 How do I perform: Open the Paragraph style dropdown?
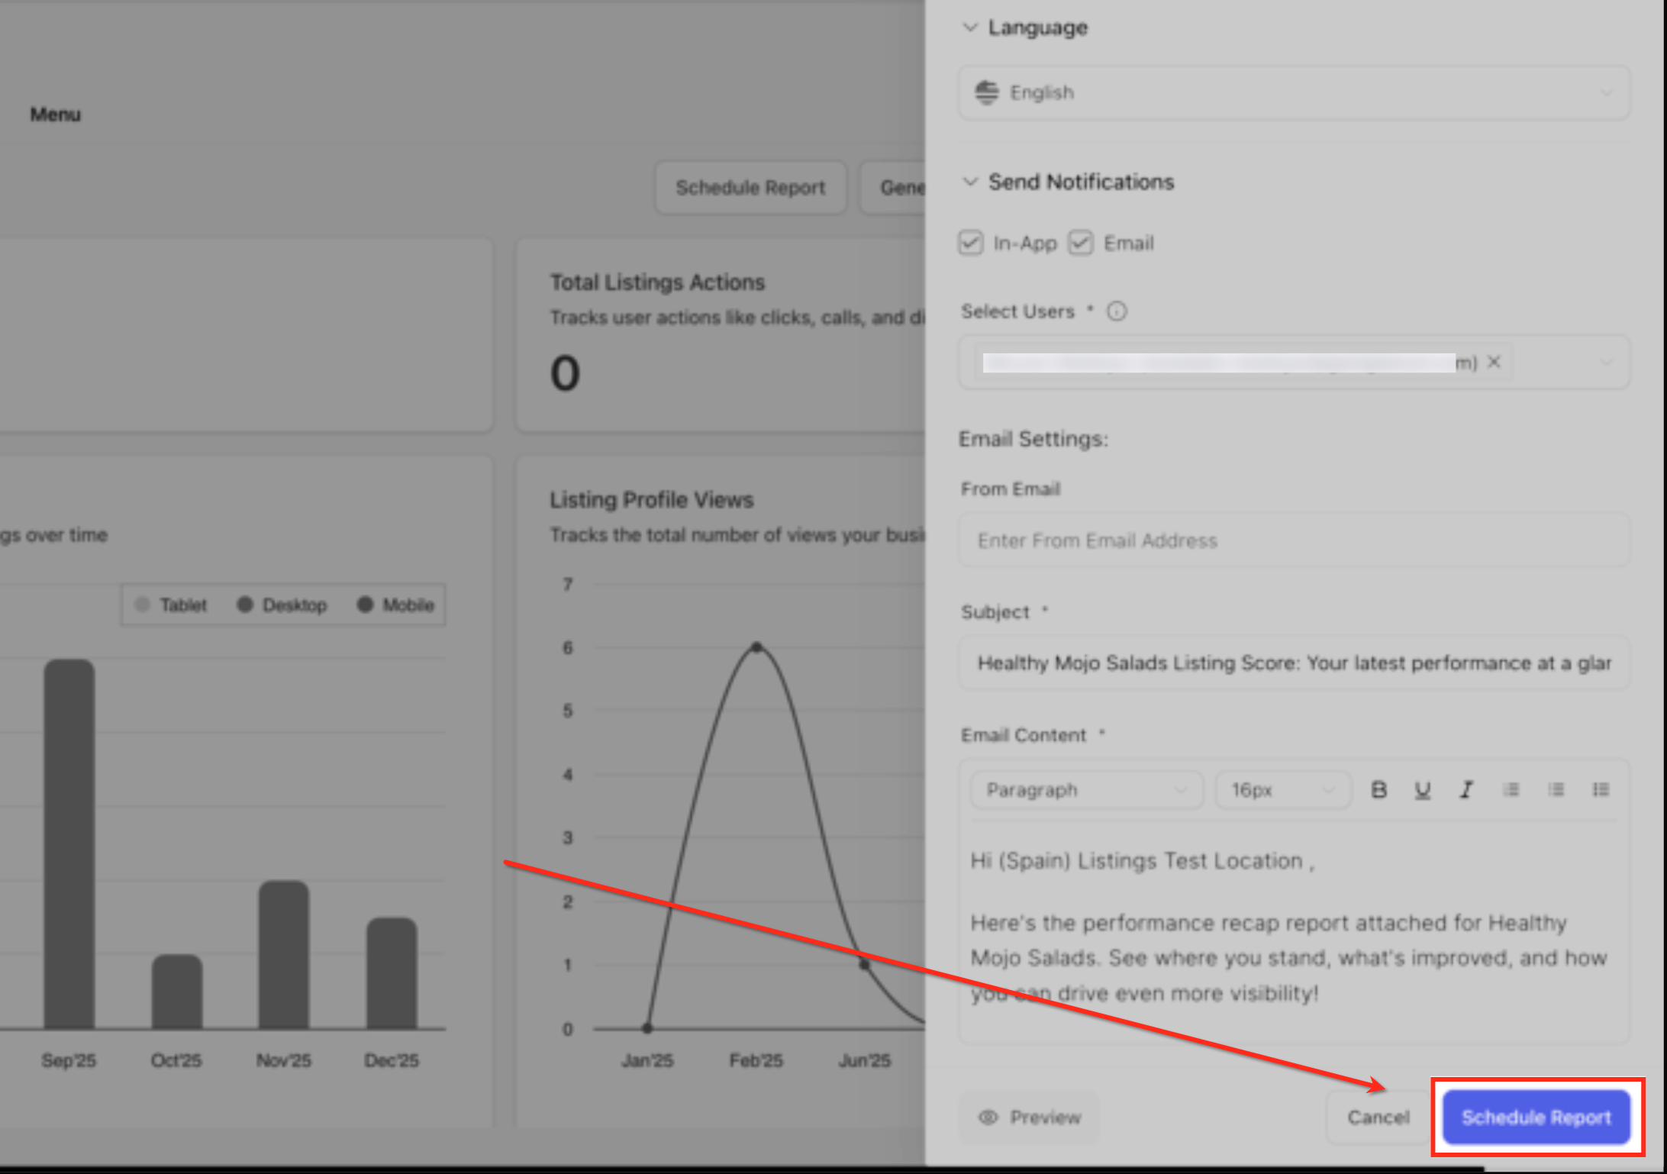pyautogui.click(x=1086, y=790)
